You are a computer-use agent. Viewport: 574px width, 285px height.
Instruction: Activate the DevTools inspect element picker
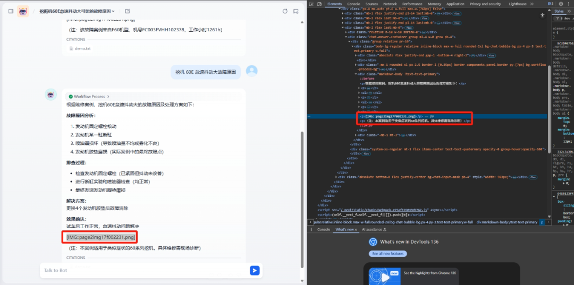pyautogui.click(x=311, y=4)
